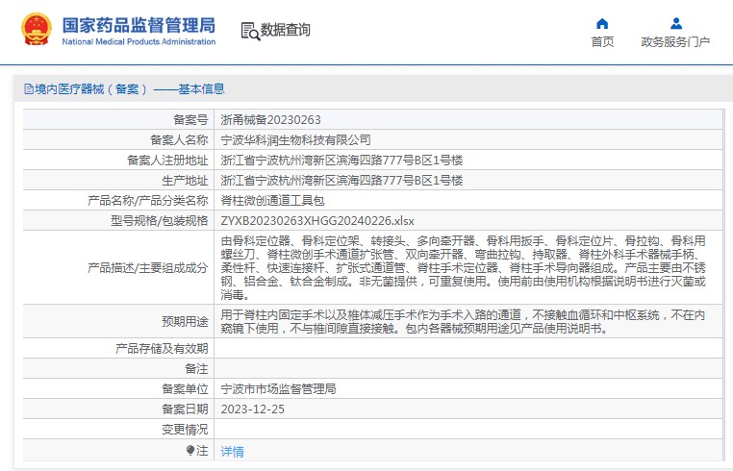The width and height of the screenshot is (733, 471).
Task: Click the empty 产品存储及有效期 value cell
Action: pyautogui.click(x=468, y=349)
